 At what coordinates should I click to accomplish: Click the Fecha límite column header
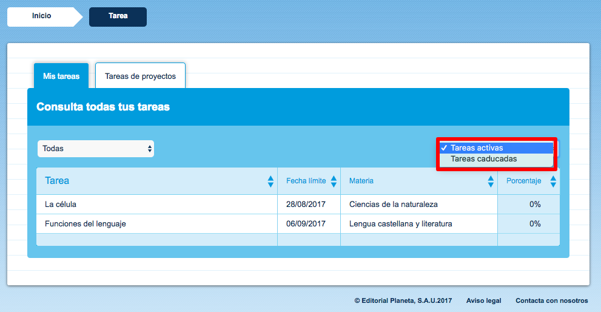306,181
